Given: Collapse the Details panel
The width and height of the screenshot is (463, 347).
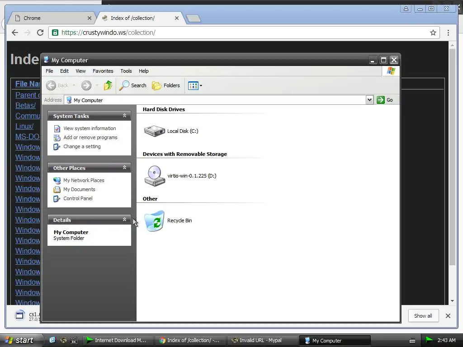Looking at the screenshot, I should pos(125,220).
